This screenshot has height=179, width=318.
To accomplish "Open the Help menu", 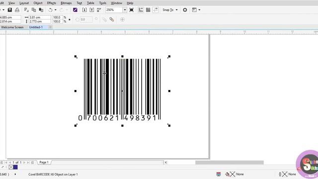I will (130, 3).
